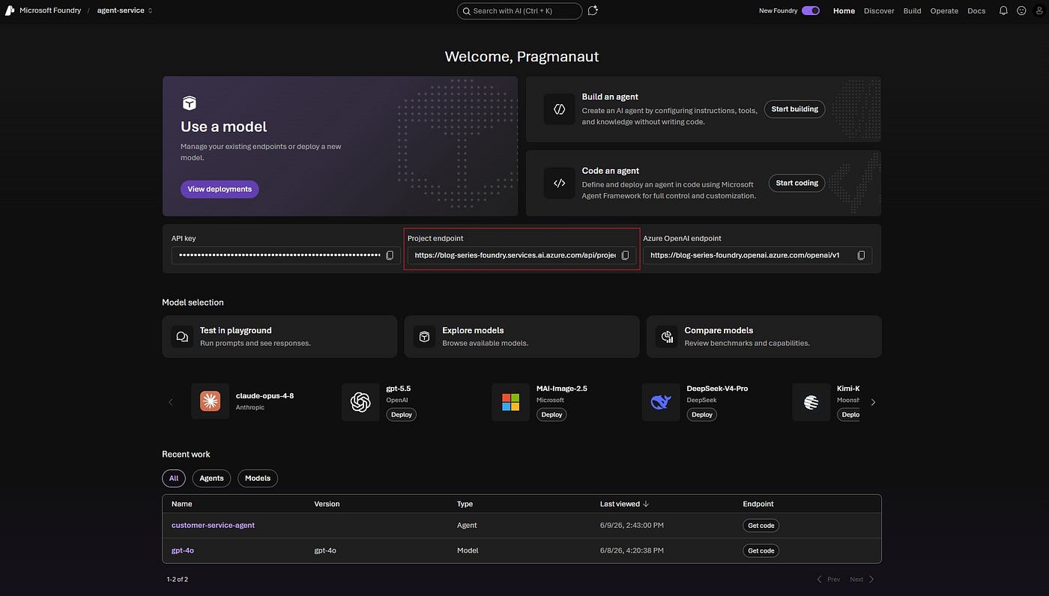Open the new chat icon beside search
1049x596 pixels.
593,10
